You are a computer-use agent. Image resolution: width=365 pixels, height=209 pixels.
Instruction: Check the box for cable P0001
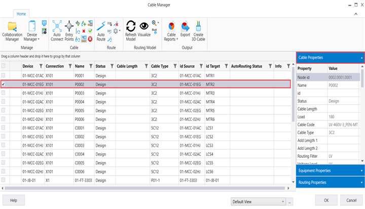(x=3, y=75)
